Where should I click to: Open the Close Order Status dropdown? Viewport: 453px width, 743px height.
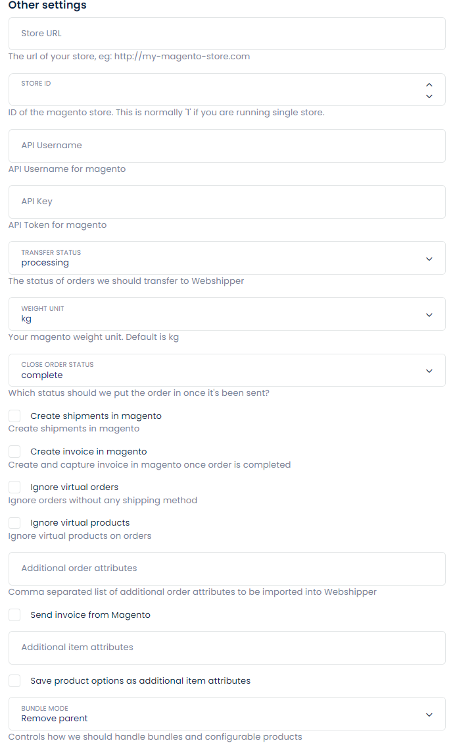pyautogui.click(x=227, y=370)
